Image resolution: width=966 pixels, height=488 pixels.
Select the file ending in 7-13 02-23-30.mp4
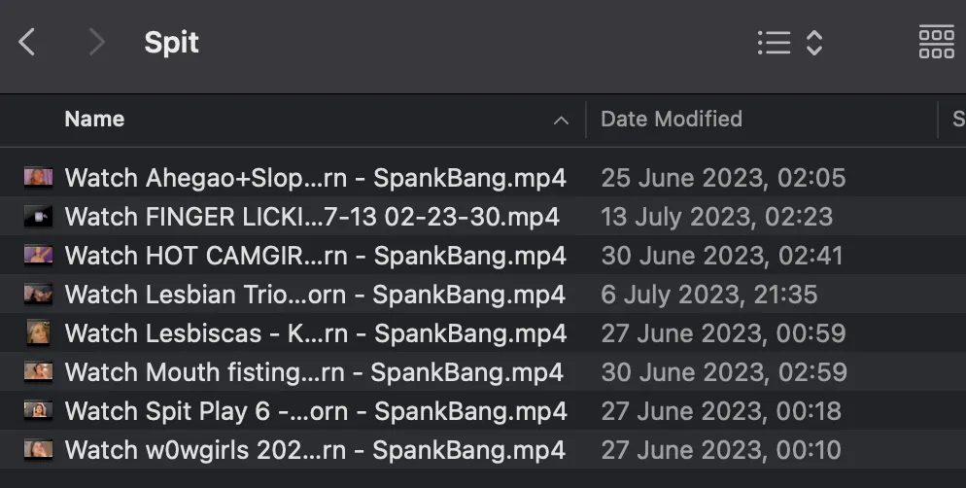click(483, 216)
